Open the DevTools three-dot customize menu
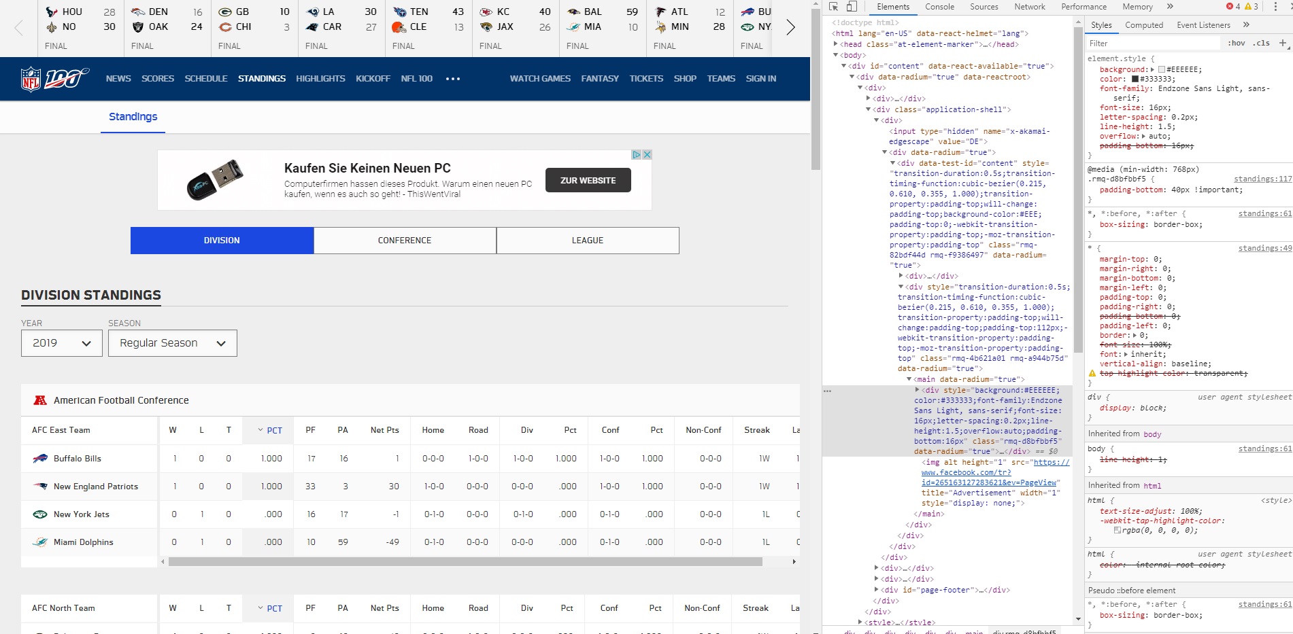Viewport: 1293px width, 634px height. point(1275,7)
